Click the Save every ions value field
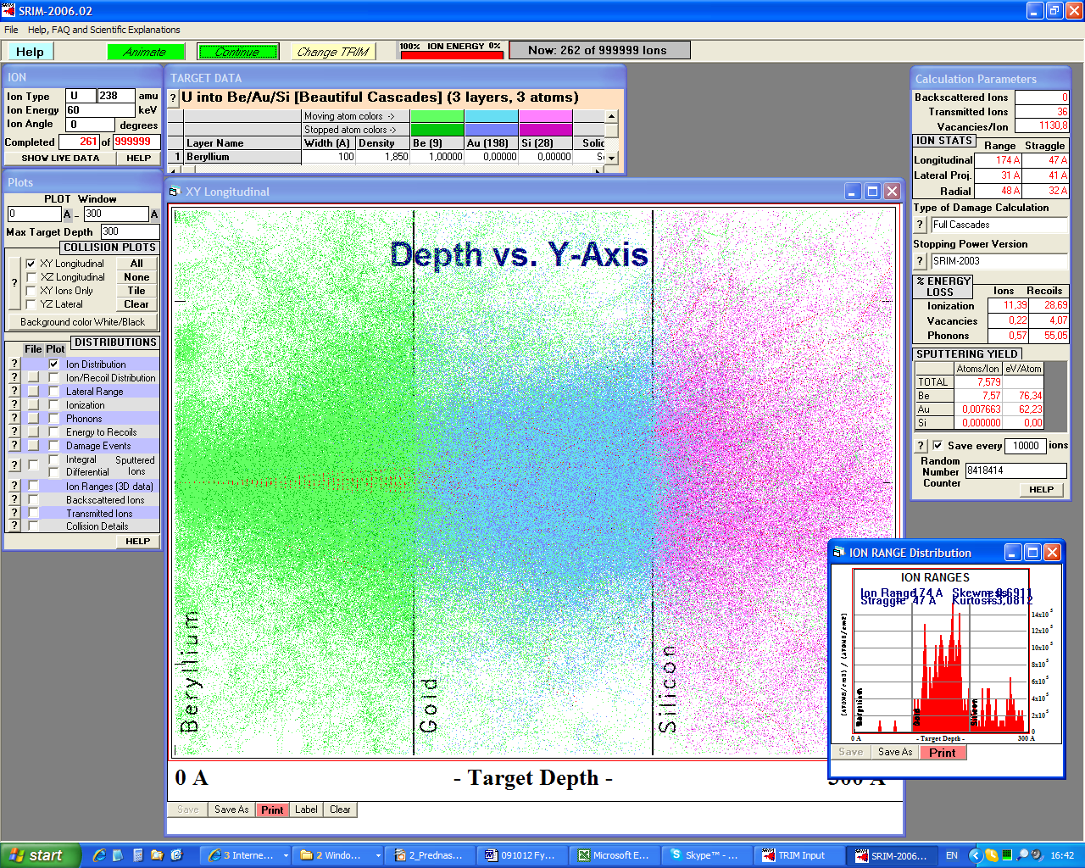Screen dimensions: 1085x868 coord(1026,445)
